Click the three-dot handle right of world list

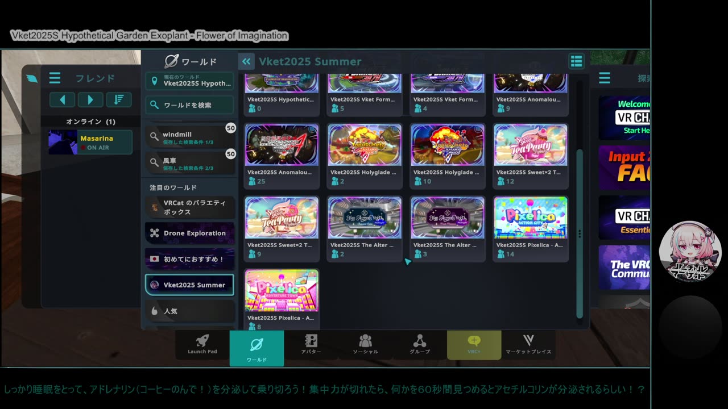pyautogui.click(x=580, y=233)
